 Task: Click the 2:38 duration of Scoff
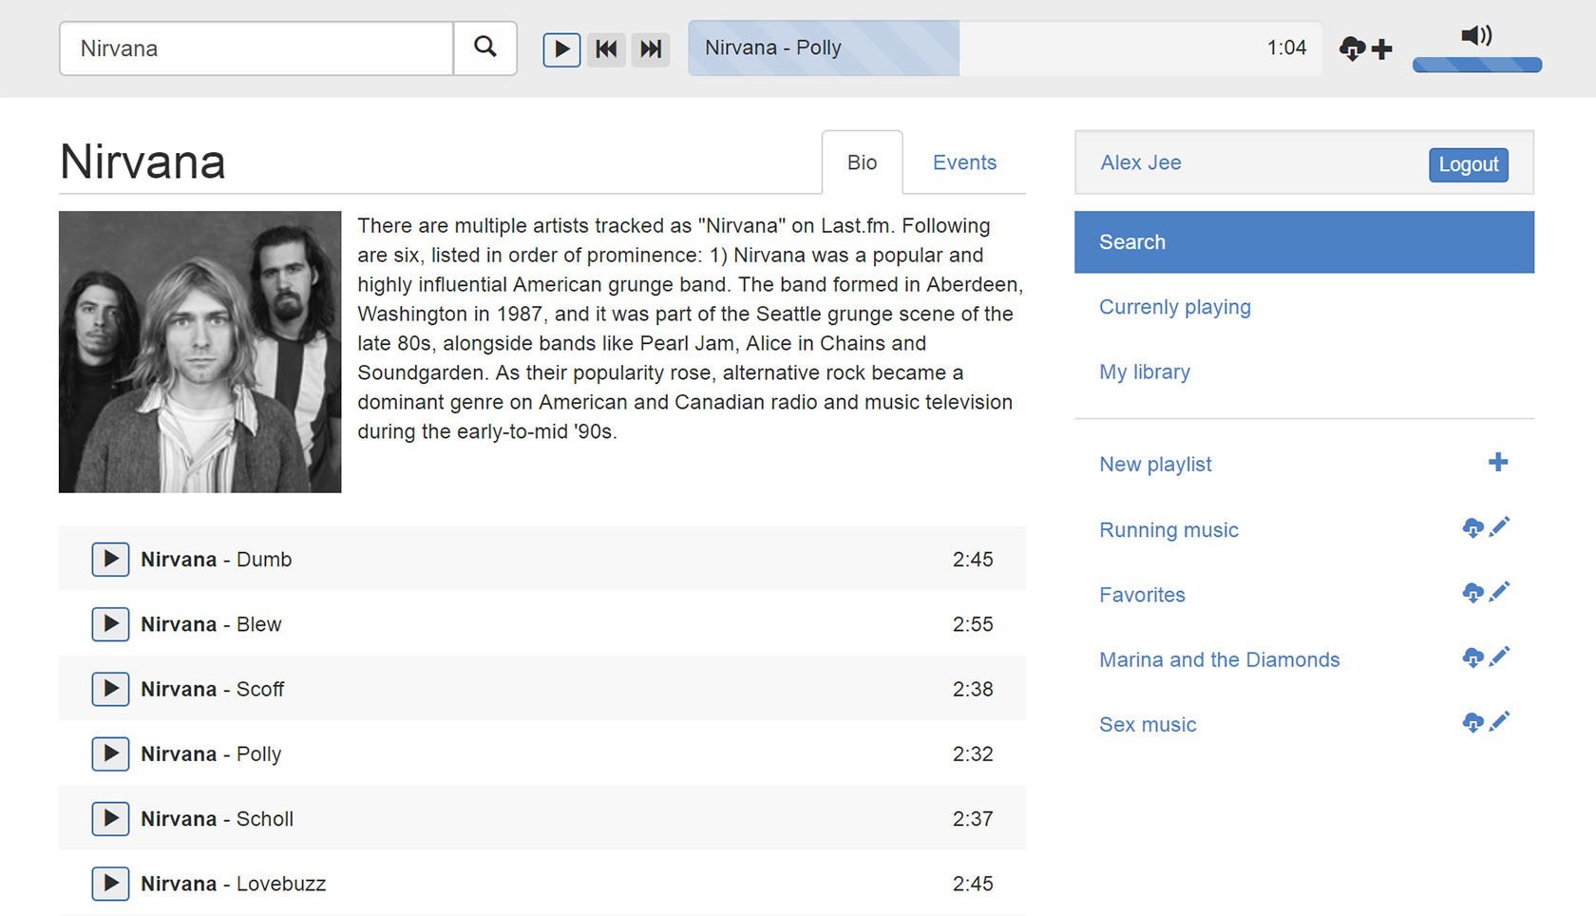point(973,689)
